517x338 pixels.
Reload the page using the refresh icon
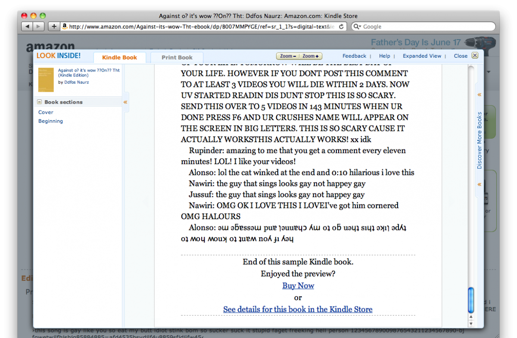tap(341, 27)
